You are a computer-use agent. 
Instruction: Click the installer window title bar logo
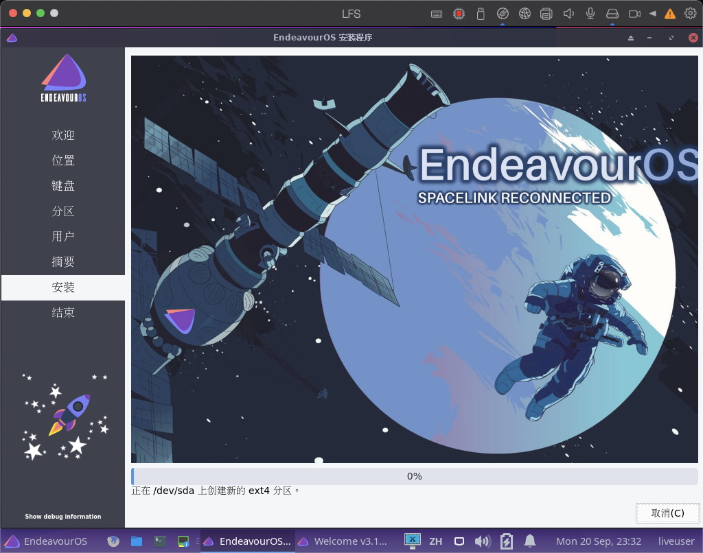tap(12, 38)
